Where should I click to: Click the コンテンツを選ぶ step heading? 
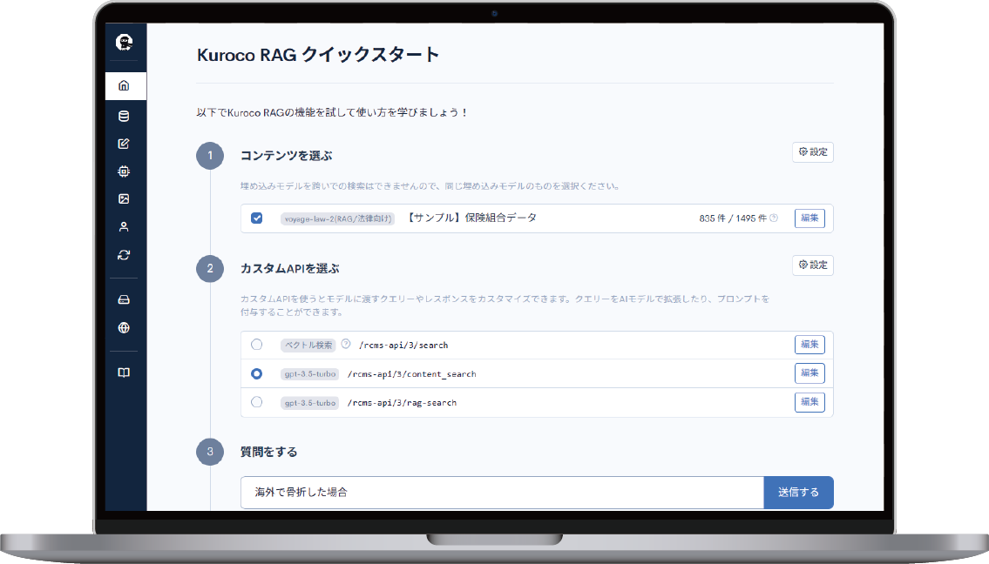(x=287, y=156)
